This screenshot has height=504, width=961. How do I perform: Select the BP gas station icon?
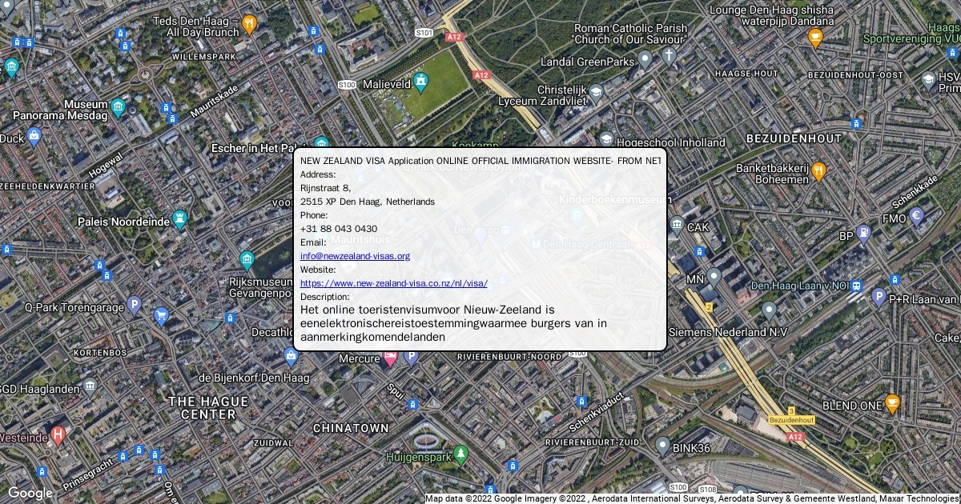click(863, 234)
